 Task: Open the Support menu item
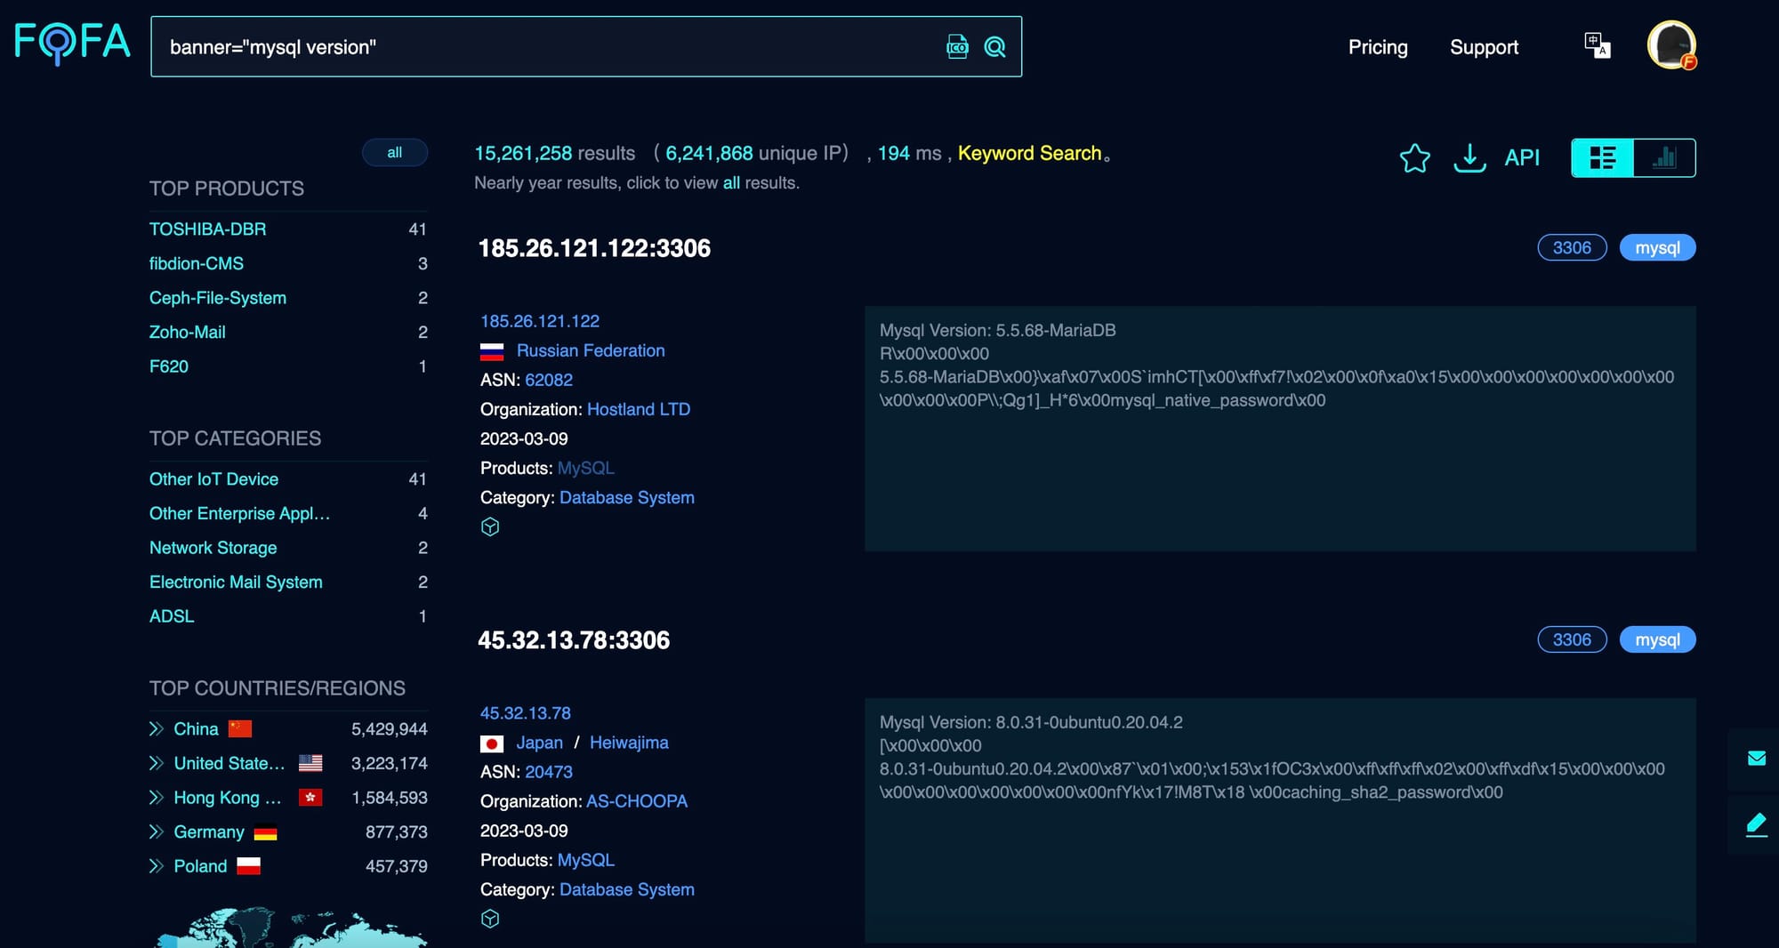tap(1484, 47)
